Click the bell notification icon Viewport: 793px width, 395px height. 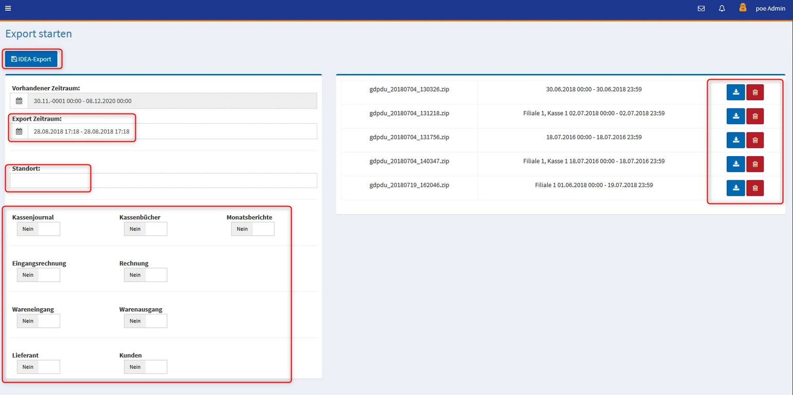(722, 8)
